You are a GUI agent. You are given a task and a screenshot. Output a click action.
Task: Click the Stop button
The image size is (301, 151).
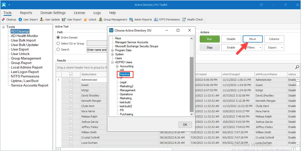tap(209, 47)
